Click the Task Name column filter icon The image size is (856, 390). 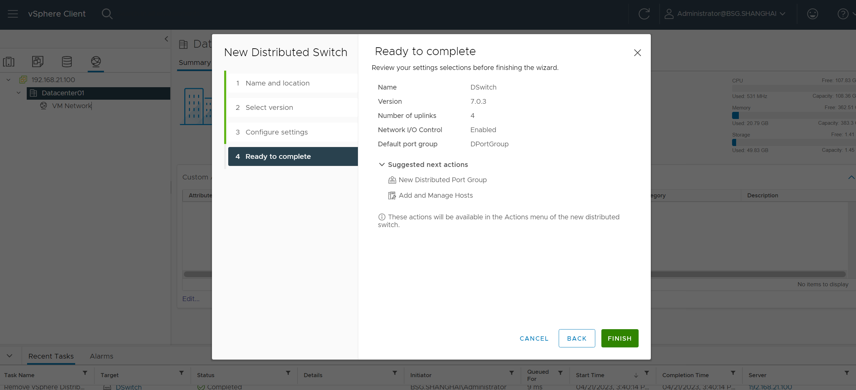click(x=85, y=373)
